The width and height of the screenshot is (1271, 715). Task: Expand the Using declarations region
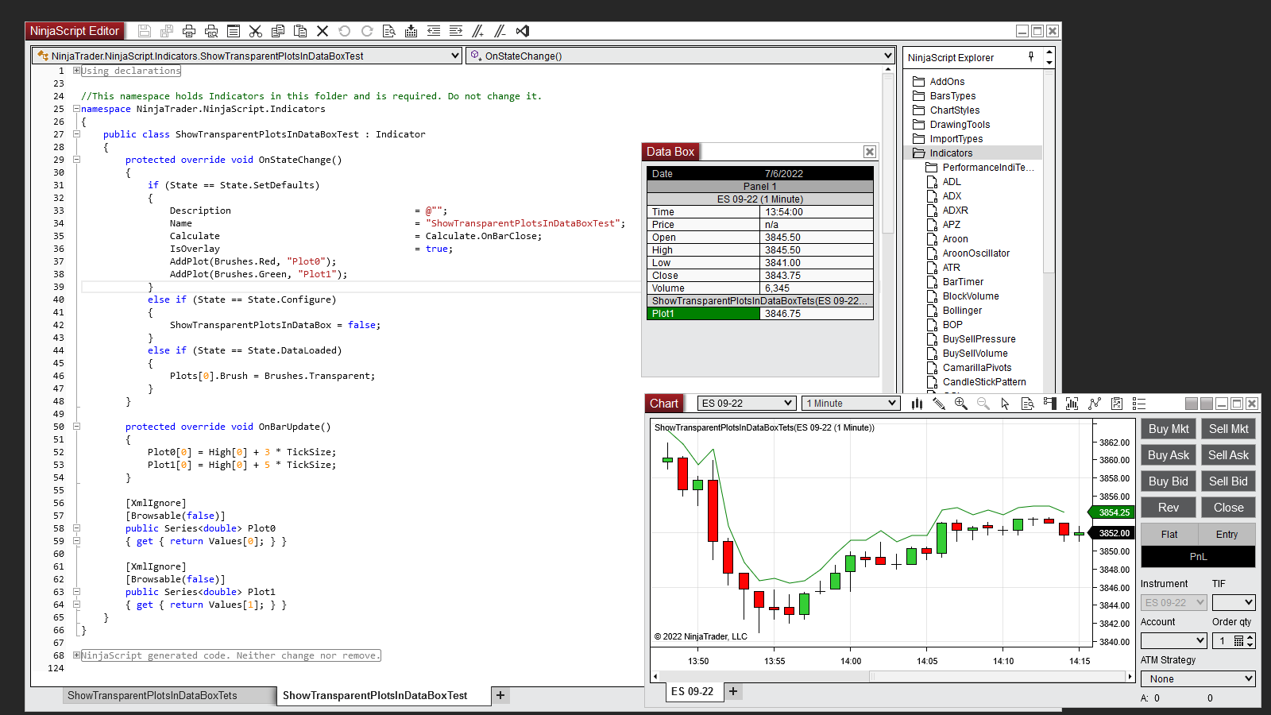[76, 71]
